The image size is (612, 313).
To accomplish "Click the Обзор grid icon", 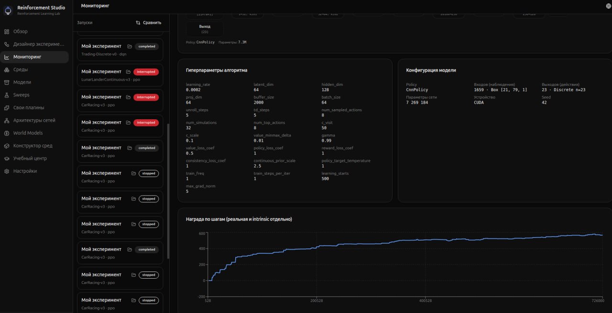I will coord(7,31).
